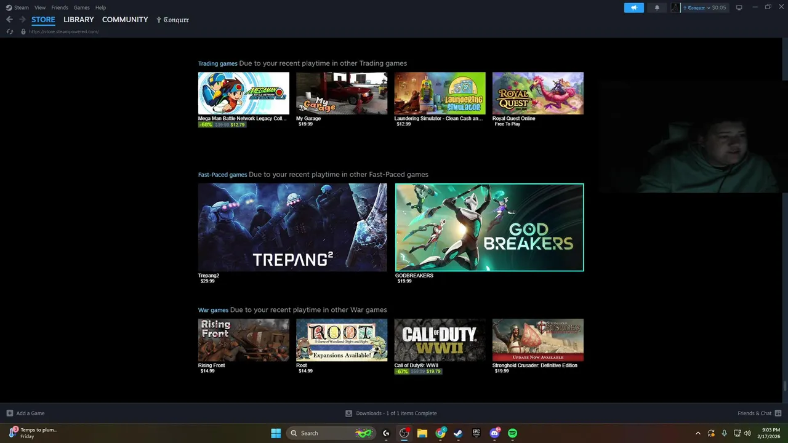This screenshot has width=788, height=443.
Task: Click the padlock icon beside the URL
Action: pyautogui.click(x=23, y=31)
